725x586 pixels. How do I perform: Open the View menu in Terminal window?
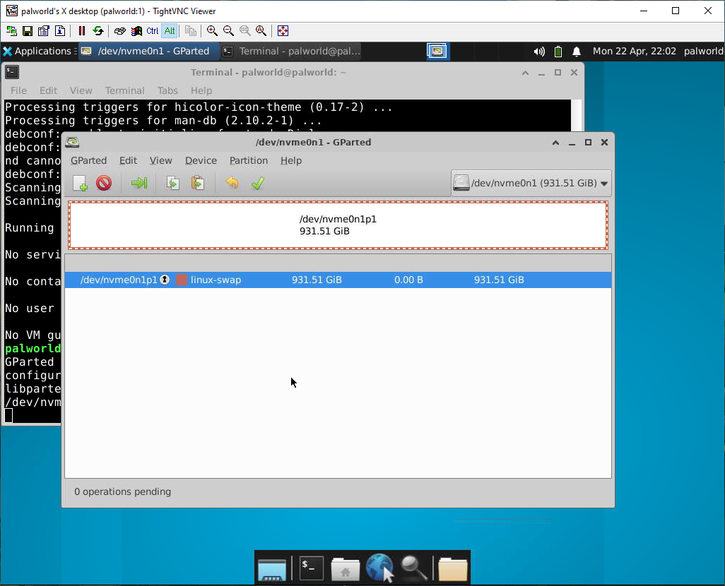click(81, 90)
